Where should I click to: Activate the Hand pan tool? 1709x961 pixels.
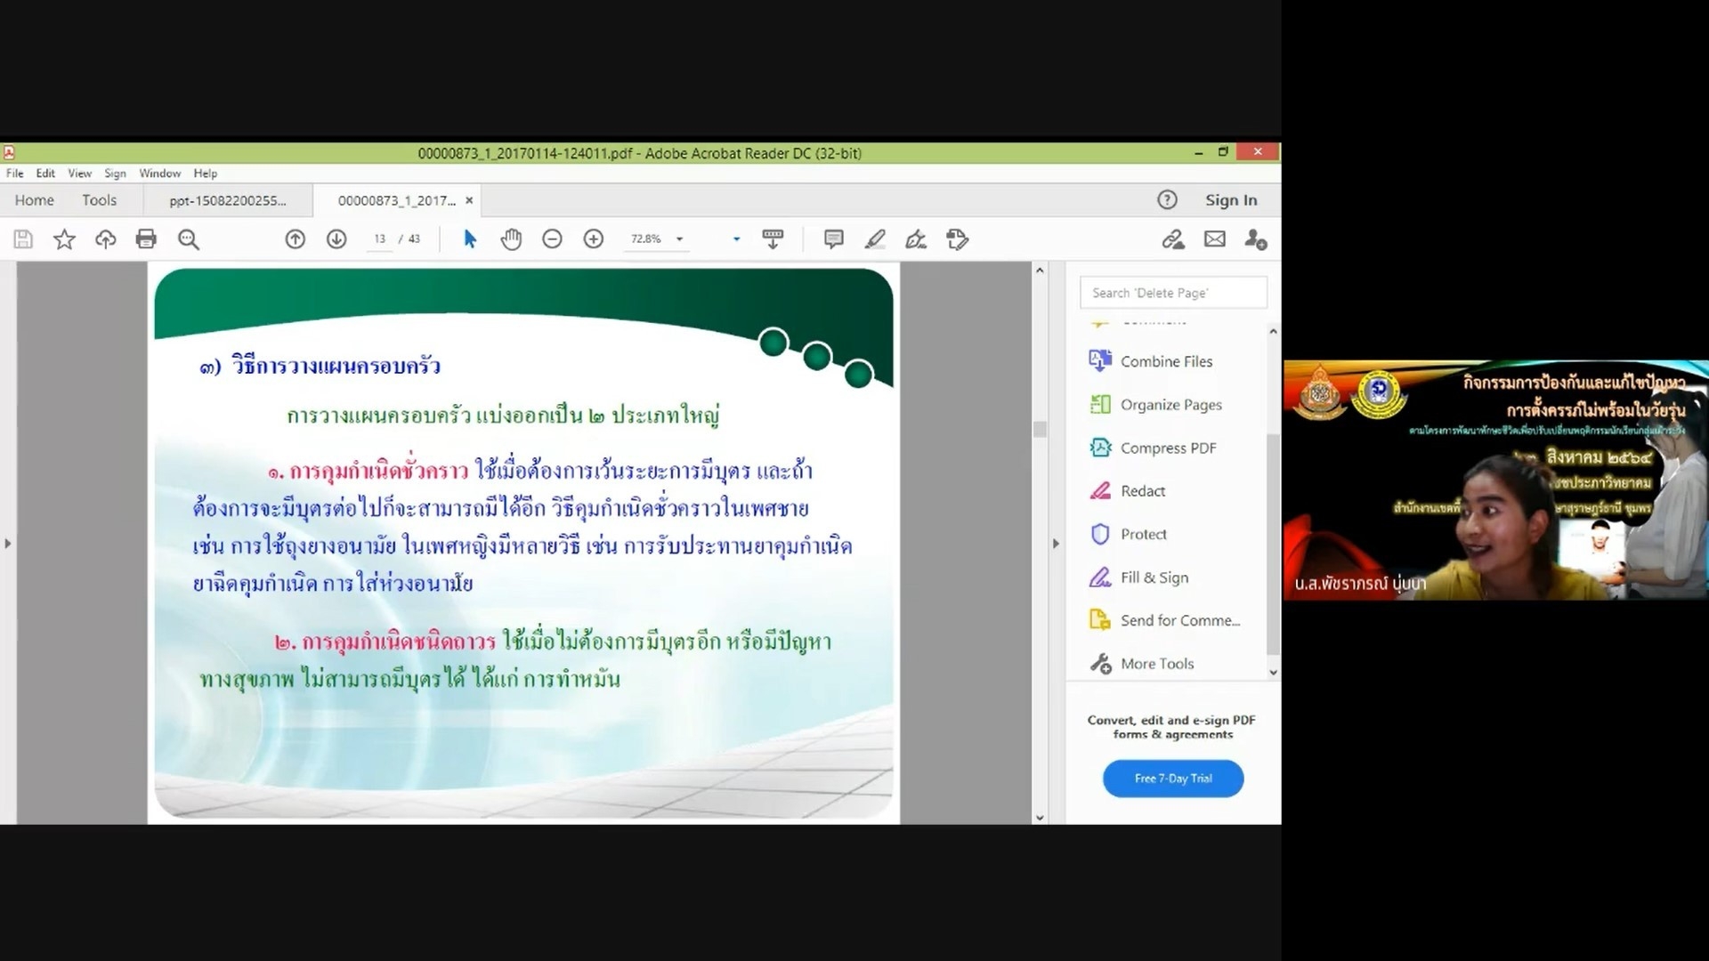click(x=511, y=239)
